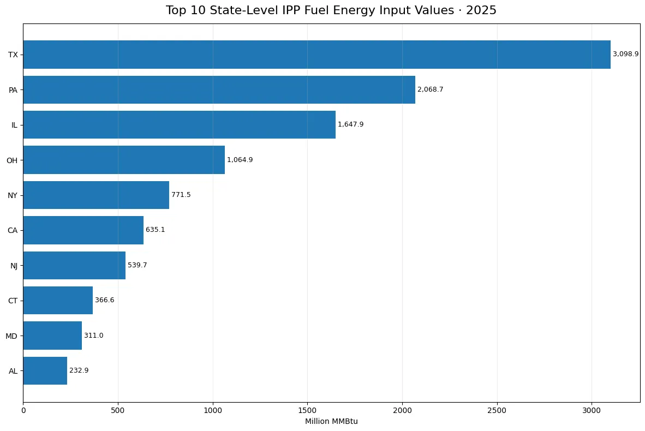Click the Pennsylvania bar
The image size is (645, 431).
pyautogui.click(x=219, y=89)
